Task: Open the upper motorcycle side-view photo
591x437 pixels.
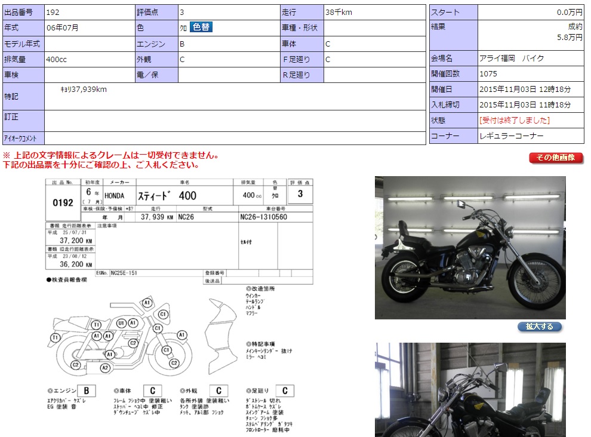Action: pos(470,247)
